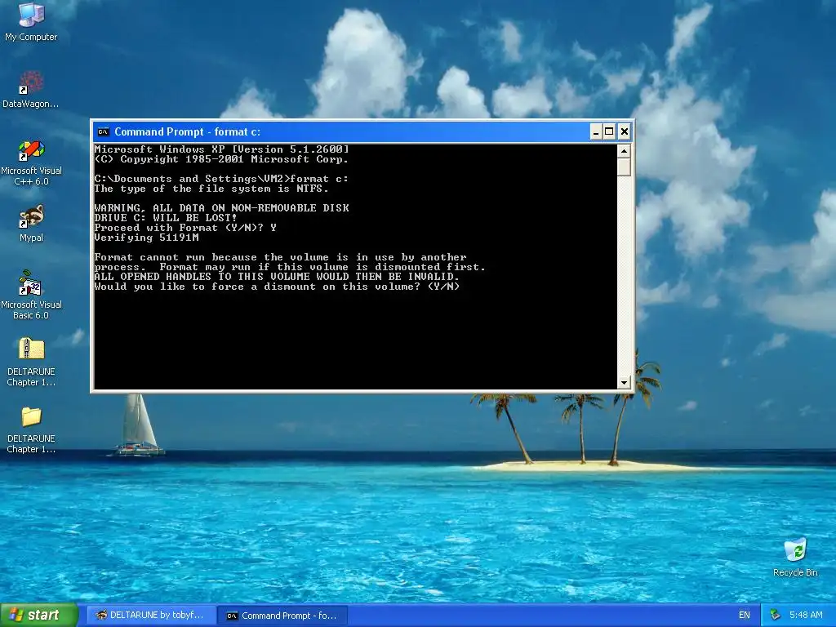Screen dimensions: 836x627
Task: Open the EN language bar indicator
Action: (x=745, y=616)
